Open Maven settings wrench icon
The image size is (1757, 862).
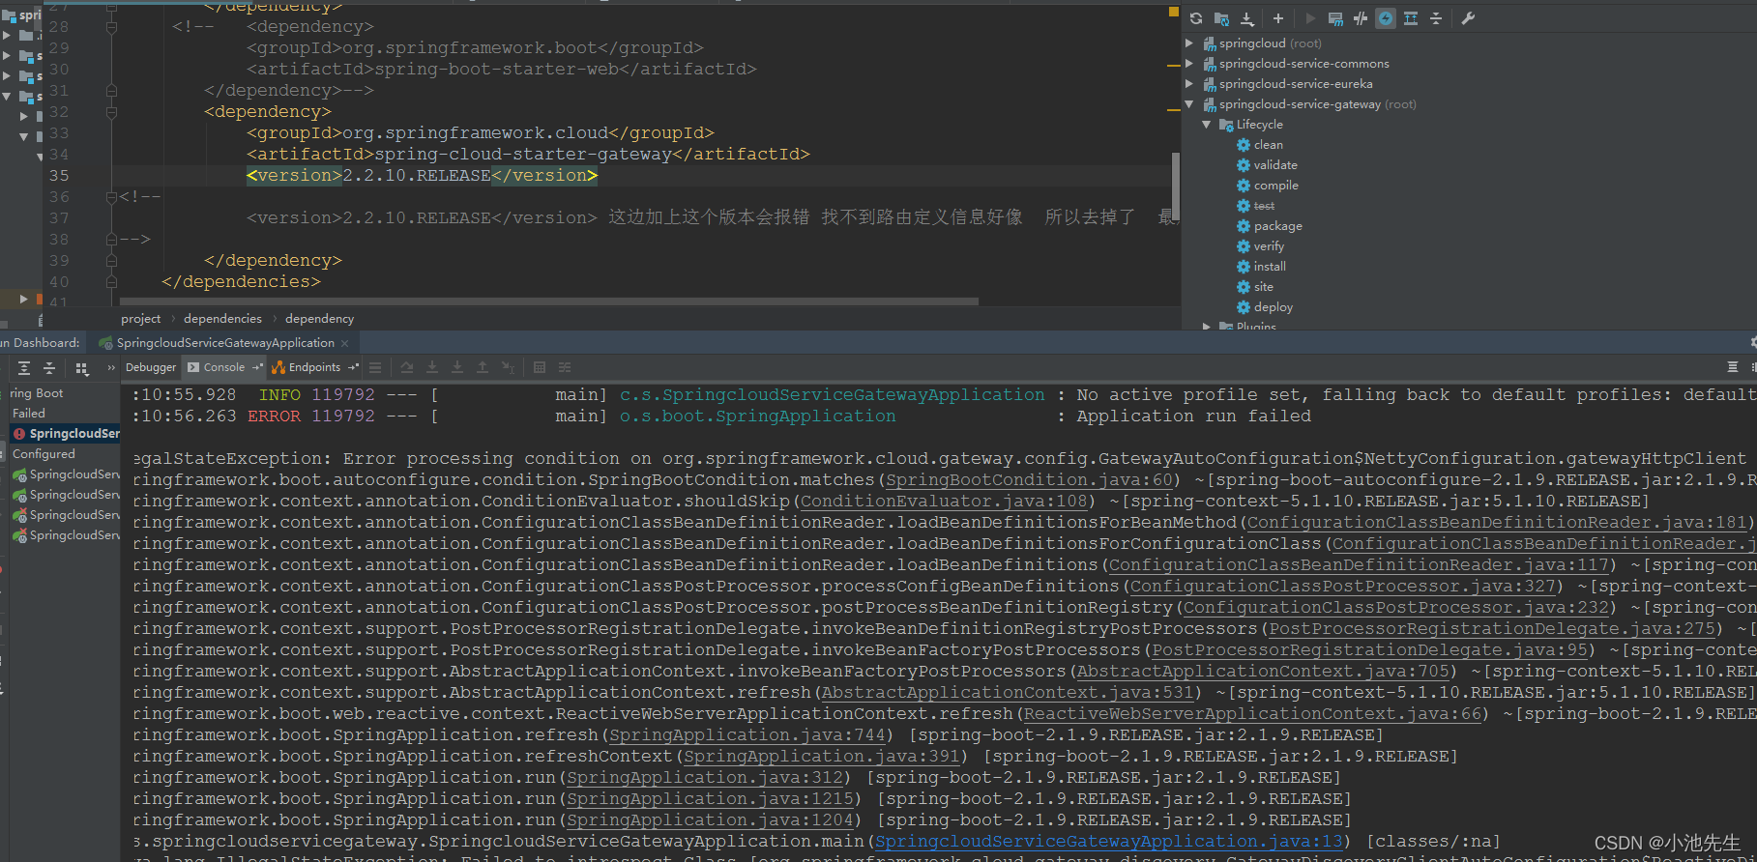1468,18
